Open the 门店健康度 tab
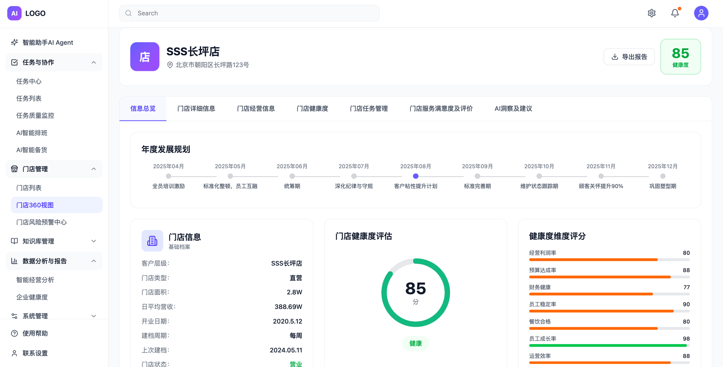The width and height of the screenshot is (723, 367). tap(312, 108)
